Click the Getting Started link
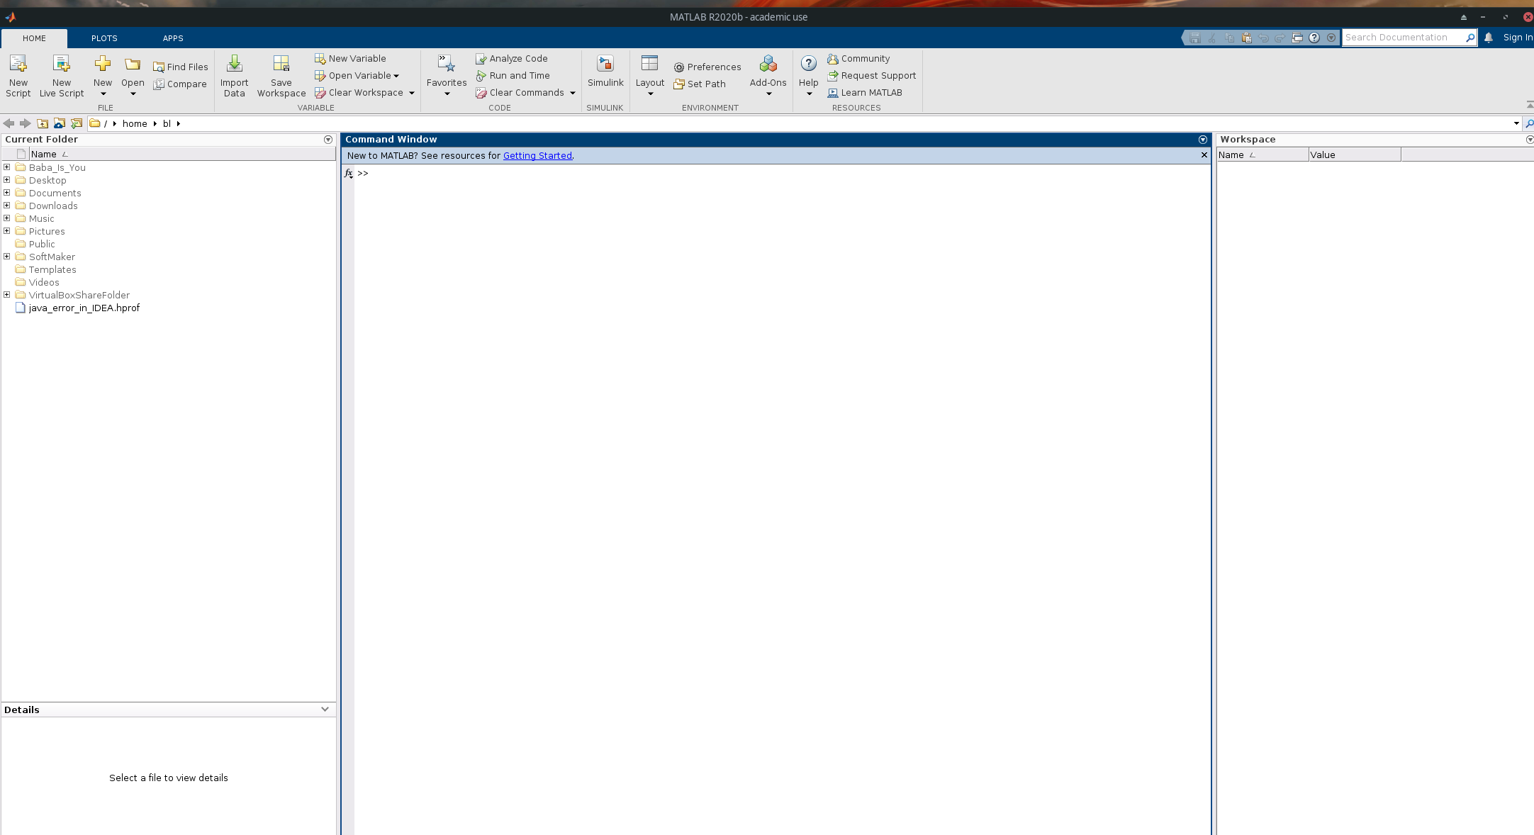 (537, 155)
